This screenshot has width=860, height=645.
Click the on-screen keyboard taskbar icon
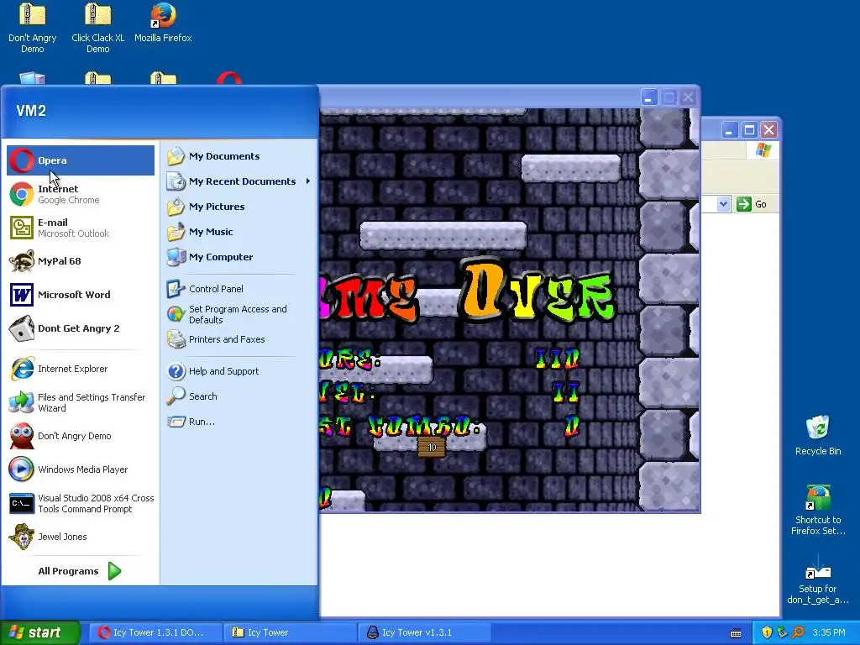(736, 633)
